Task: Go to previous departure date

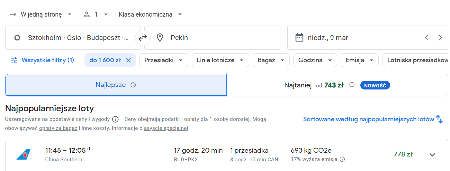Action: (x=426, y=38)
